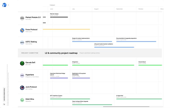Click 'Lifecycle hooks & testnet validation' milestone
Image resolution: width=170 pixels, height=108 pixels.
click(104, 44)
